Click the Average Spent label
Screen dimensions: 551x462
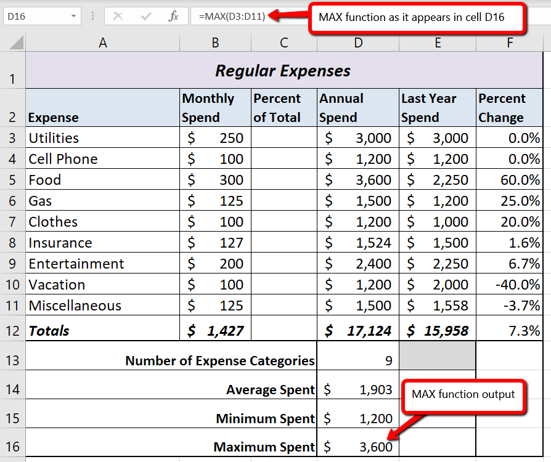point(271,390)
